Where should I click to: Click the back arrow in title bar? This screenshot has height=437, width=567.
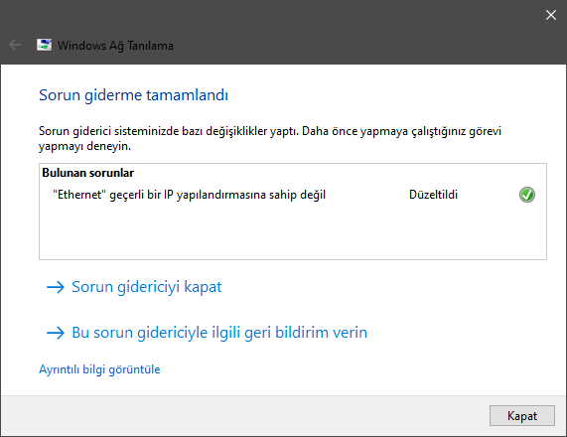(15, 46)
